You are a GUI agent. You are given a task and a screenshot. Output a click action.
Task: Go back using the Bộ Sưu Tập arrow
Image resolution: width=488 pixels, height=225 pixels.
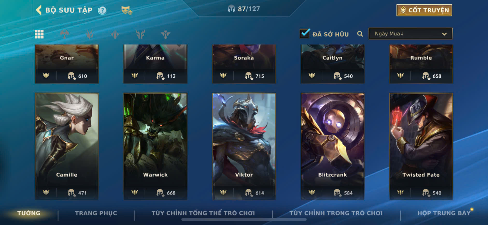tap(39, 10)
